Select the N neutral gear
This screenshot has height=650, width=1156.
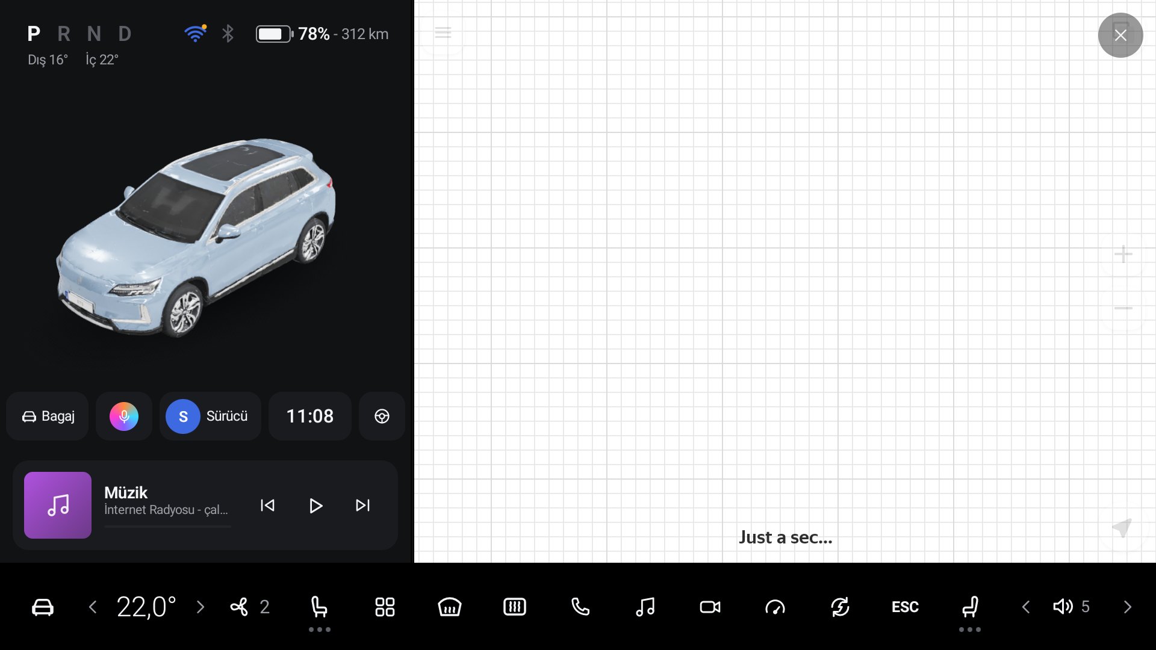pyautogui.click(x=94, y=34)
